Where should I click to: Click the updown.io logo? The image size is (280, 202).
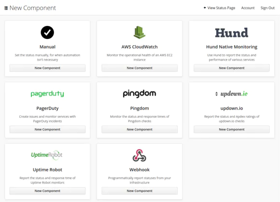click(232, 94)
